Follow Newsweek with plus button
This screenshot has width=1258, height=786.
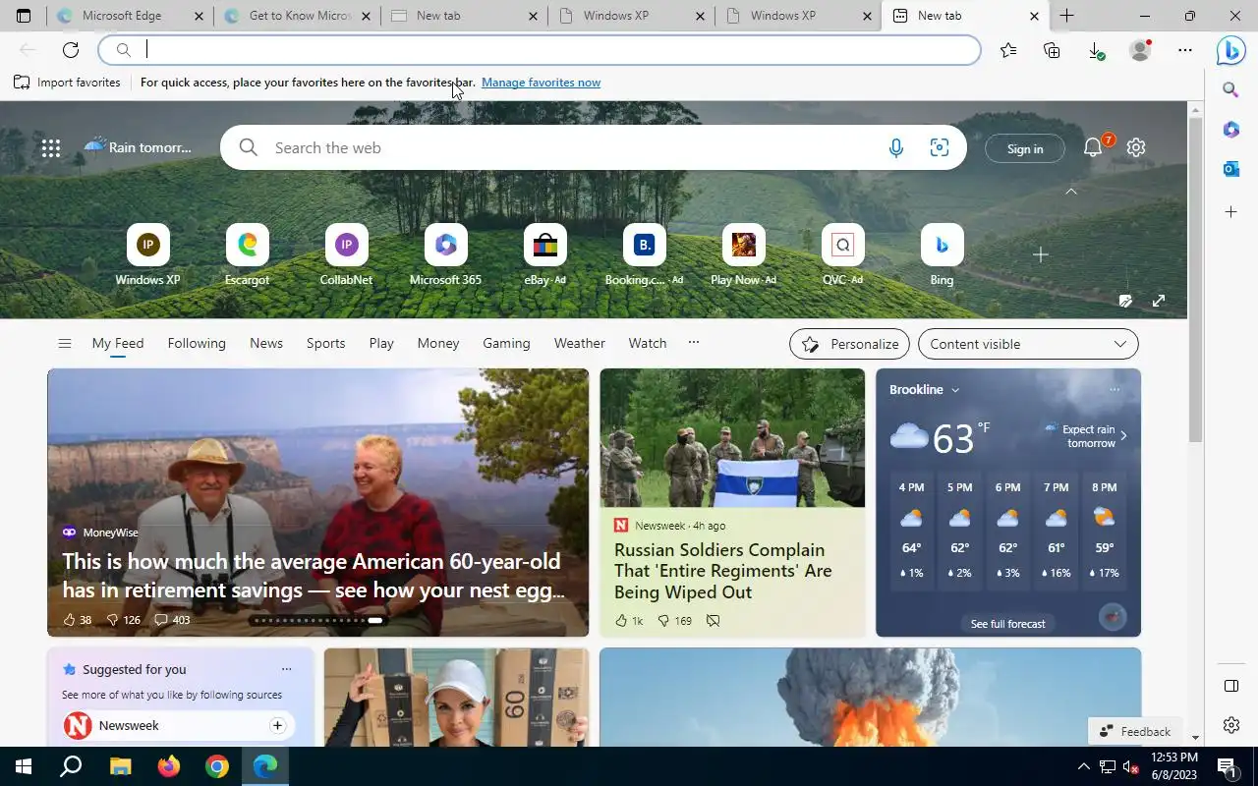(x=277, y=725)
